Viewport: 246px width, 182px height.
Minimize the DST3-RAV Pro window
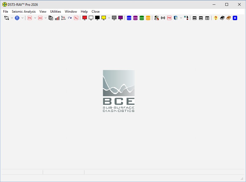214,4
